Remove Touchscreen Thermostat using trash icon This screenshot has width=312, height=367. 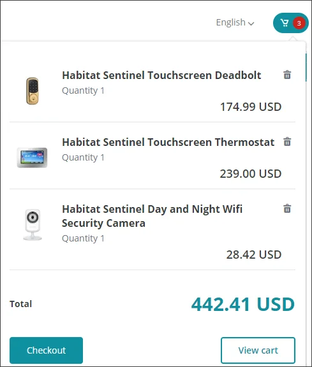tap(287, 141)
